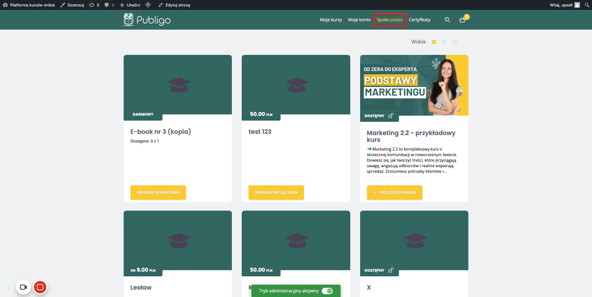The height and width of the screenshot is (297, 592).
Task: Open the shopping cart basket icon
Action: click(462, 20)
